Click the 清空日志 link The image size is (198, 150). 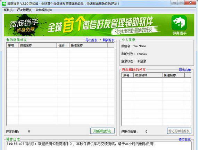click(x=184, y=140)
